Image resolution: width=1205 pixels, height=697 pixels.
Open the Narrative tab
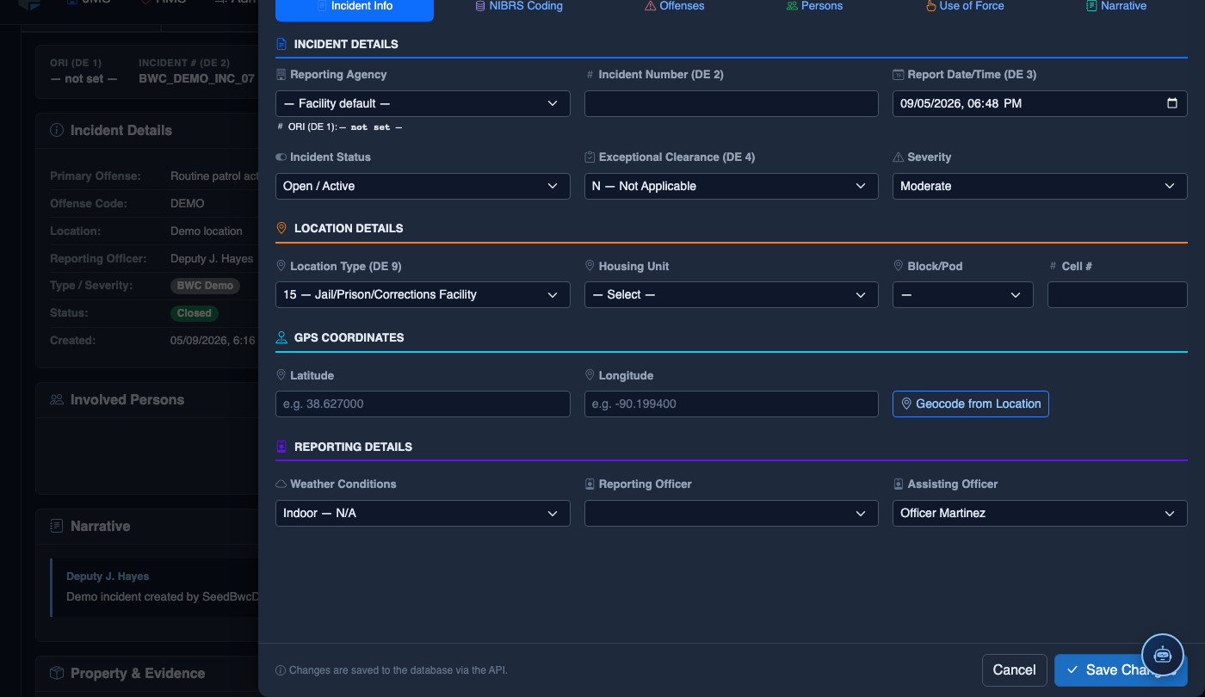[1116, 6]
